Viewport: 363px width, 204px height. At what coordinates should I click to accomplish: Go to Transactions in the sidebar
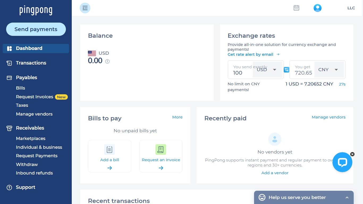[31, 63]
